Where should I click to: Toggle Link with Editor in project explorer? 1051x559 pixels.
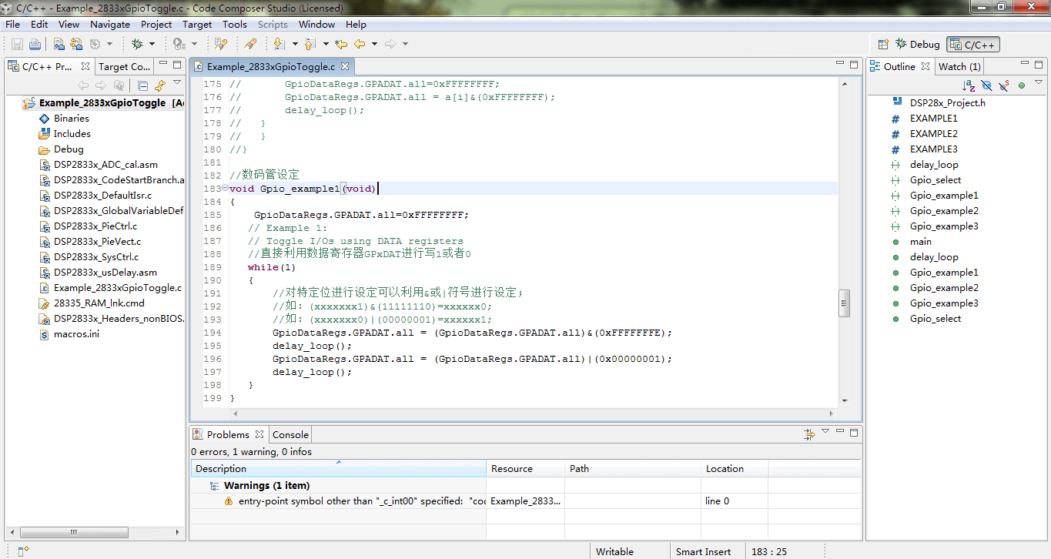160,85
